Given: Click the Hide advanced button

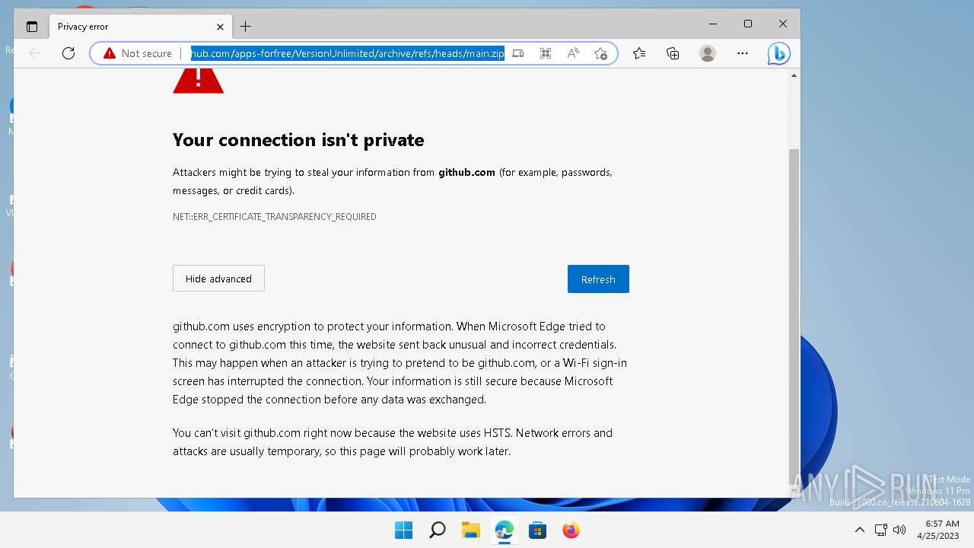Looking at the screenshot, I should click(x=218, y=279).
